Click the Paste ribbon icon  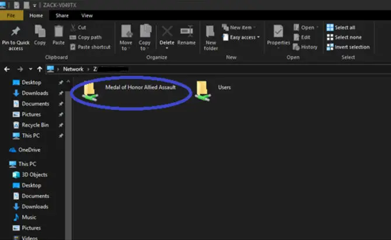(58, 32)
